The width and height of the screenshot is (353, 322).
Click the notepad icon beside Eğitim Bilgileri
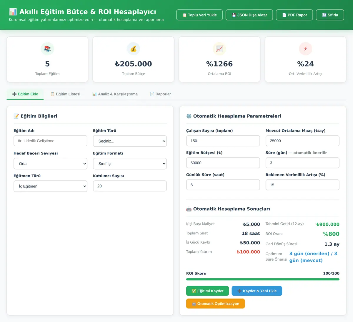(x=16, y=116)
